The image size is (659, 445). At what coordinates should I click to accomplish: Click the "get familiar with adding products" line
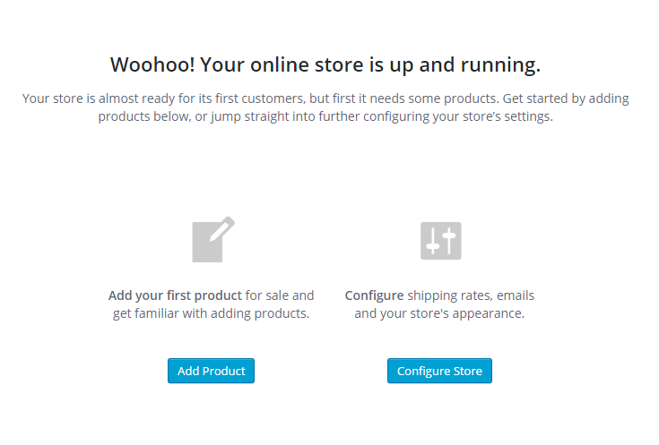point(211,313)
